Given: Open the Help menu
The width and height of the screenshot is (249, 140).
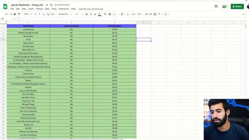Looking at the screenshot, I should (x=73, y=9).
